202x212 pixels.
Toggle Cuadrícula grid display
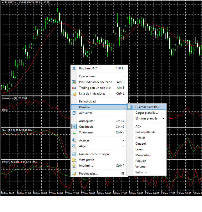[x=99, y=127]
